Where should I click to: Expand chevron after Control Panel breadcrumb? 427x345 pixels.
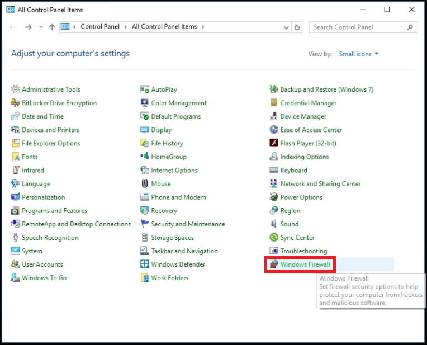[126, 27]
